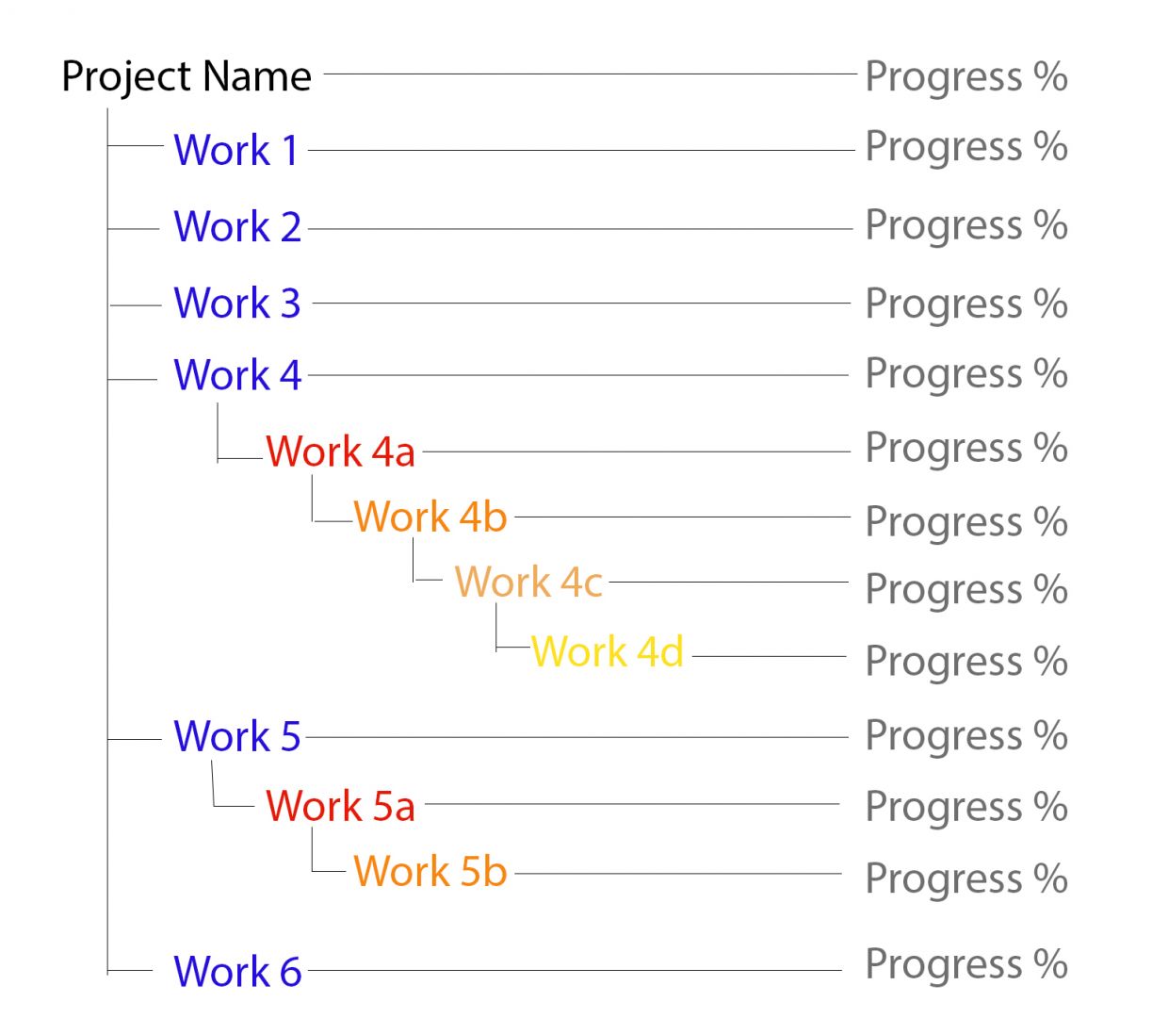1152x1018 pixels.
Task: Click the Project Name root title
Action: (x=186, y=76)
